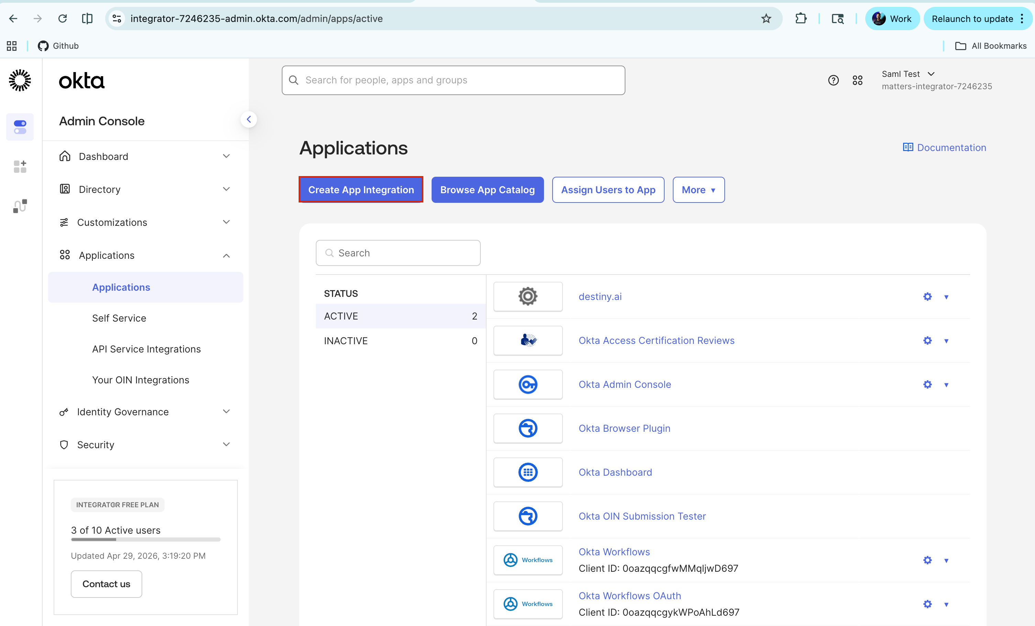Open API Service Integrations in sidebar
The image size is (1035, 626).
[147, 349]
